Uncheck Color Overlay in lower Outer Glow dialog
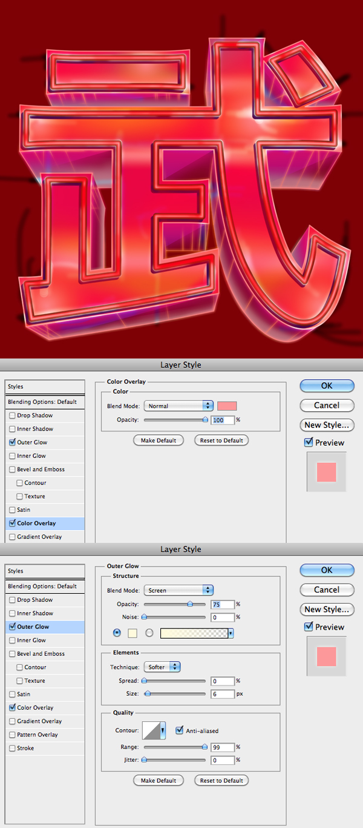The width and height of the screenshot is (363, 828). click(x=12, y=707)
